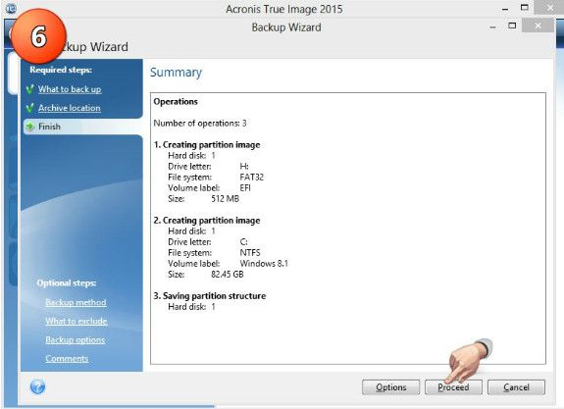Click the 'H:' drive letter value

244,166
